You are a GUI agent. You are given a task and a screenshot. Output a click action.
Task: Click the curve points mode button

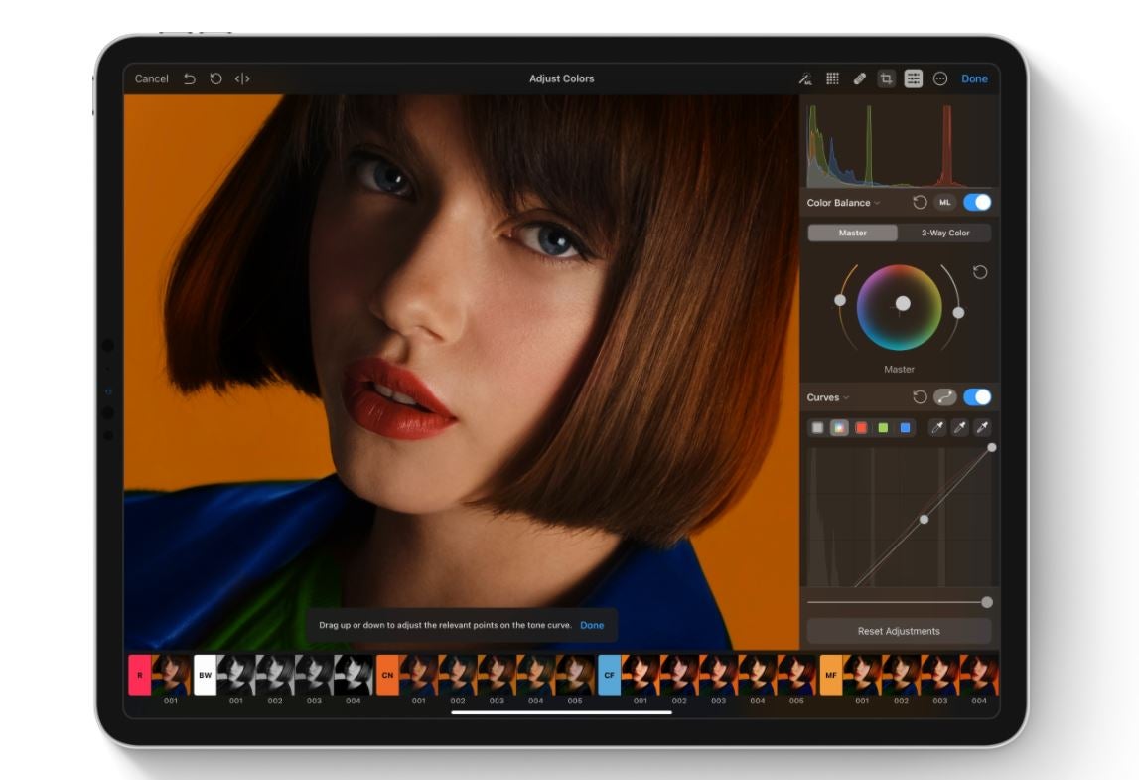point(944,396)
